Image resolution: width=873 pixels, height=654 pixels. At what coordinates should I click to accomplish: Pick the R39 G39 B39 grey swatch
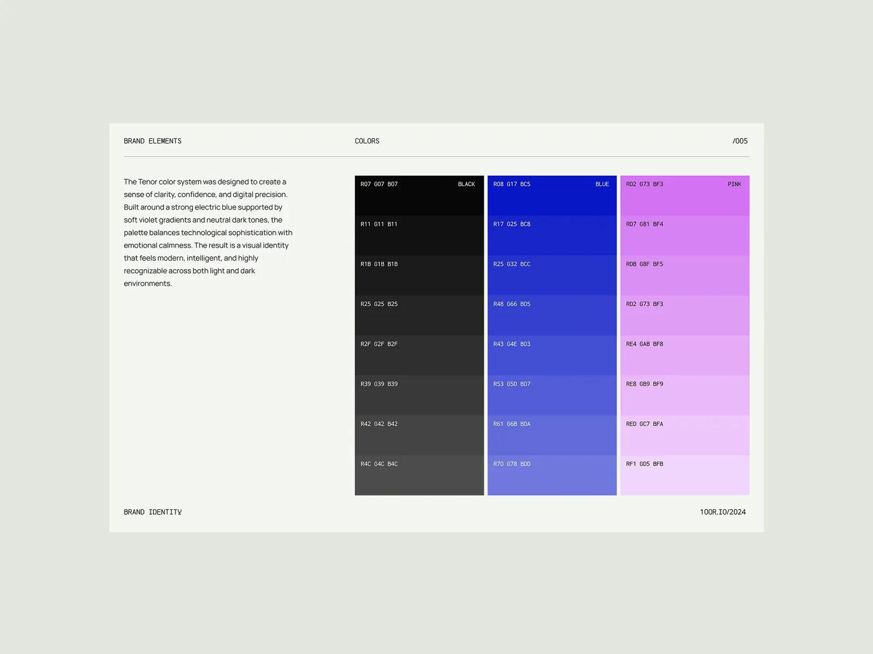419,396
